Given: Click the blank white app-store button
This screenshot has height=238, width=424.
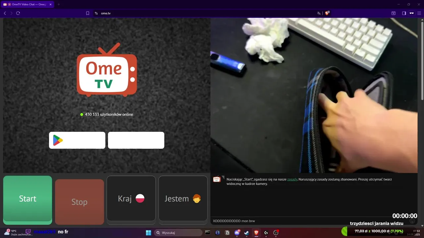Looking at the screenshot, I should point(136,140).
